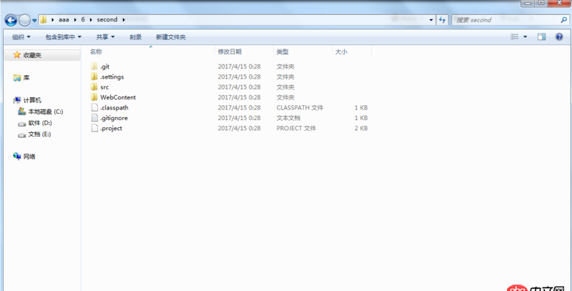Change the view with the view icon
Image resolution: width=572 pixels, height=291 pixels.
[515, 37]
